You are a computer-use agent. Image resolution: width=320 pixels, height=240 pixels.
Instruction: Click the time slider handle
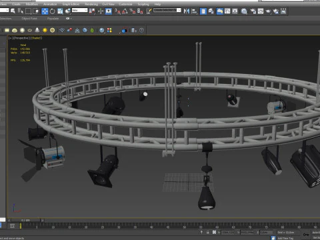point(25,220)
